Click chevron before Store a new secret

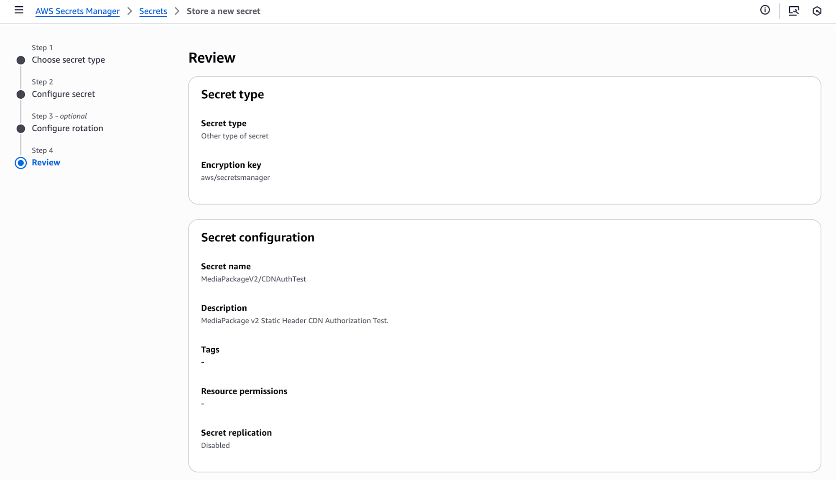click(x=177, y=11)
